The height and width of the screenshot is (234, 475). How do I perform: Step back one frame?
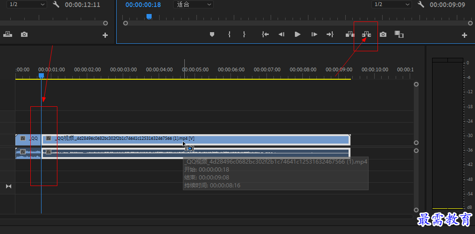281,34
